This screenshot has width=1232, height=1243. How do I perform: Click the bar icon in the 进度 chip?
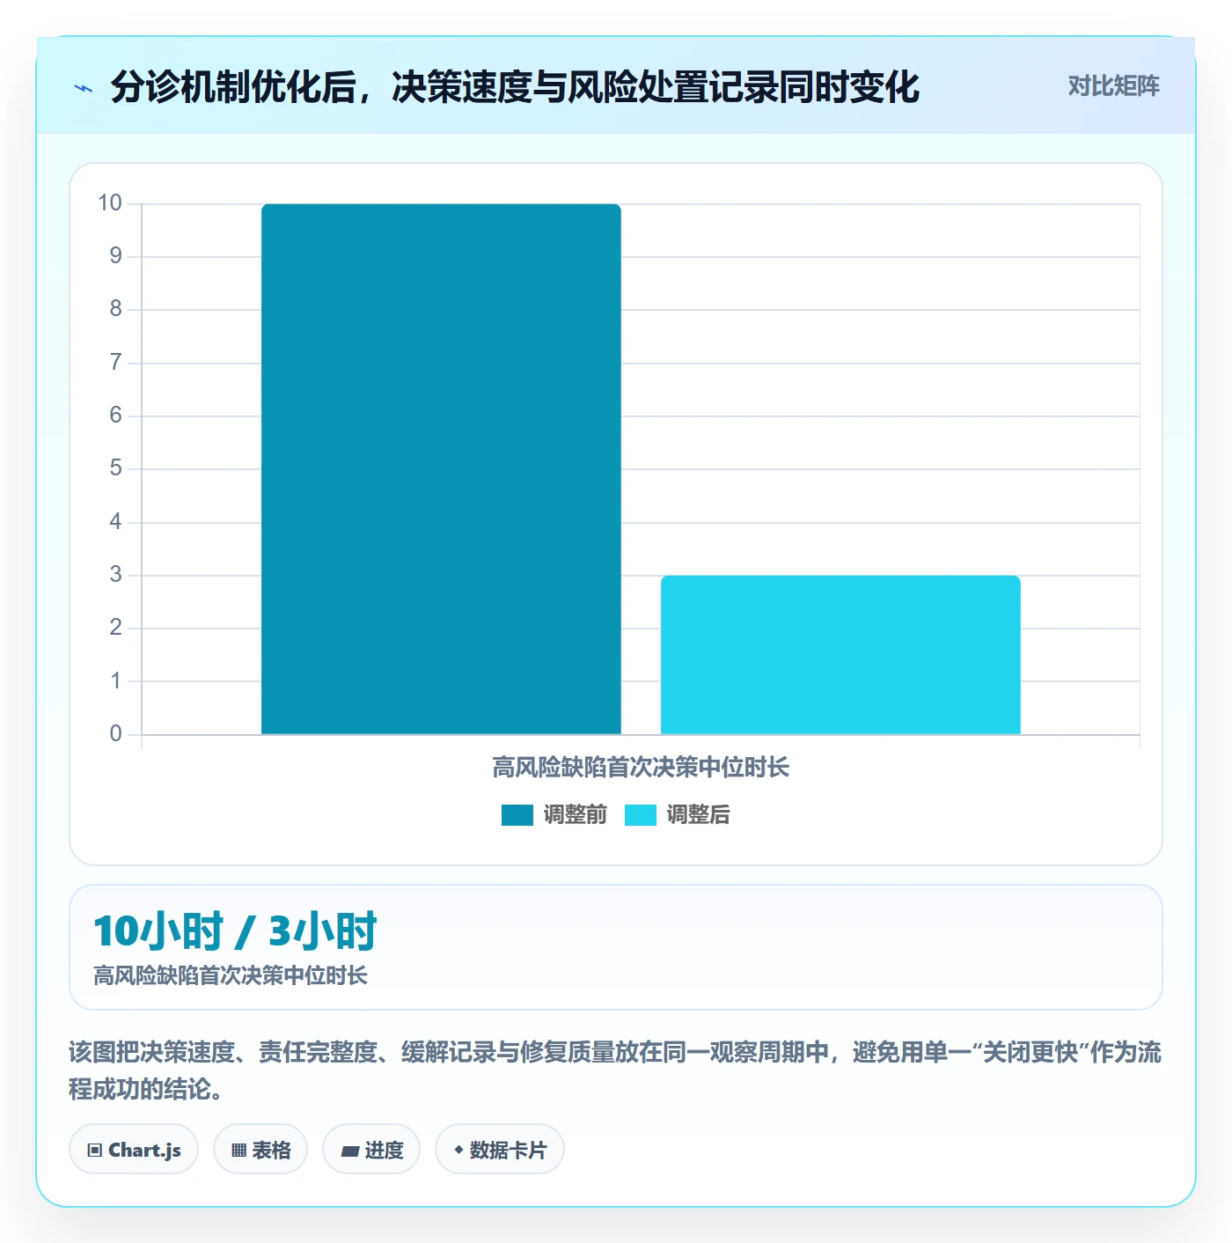[x=349, y=1151]
